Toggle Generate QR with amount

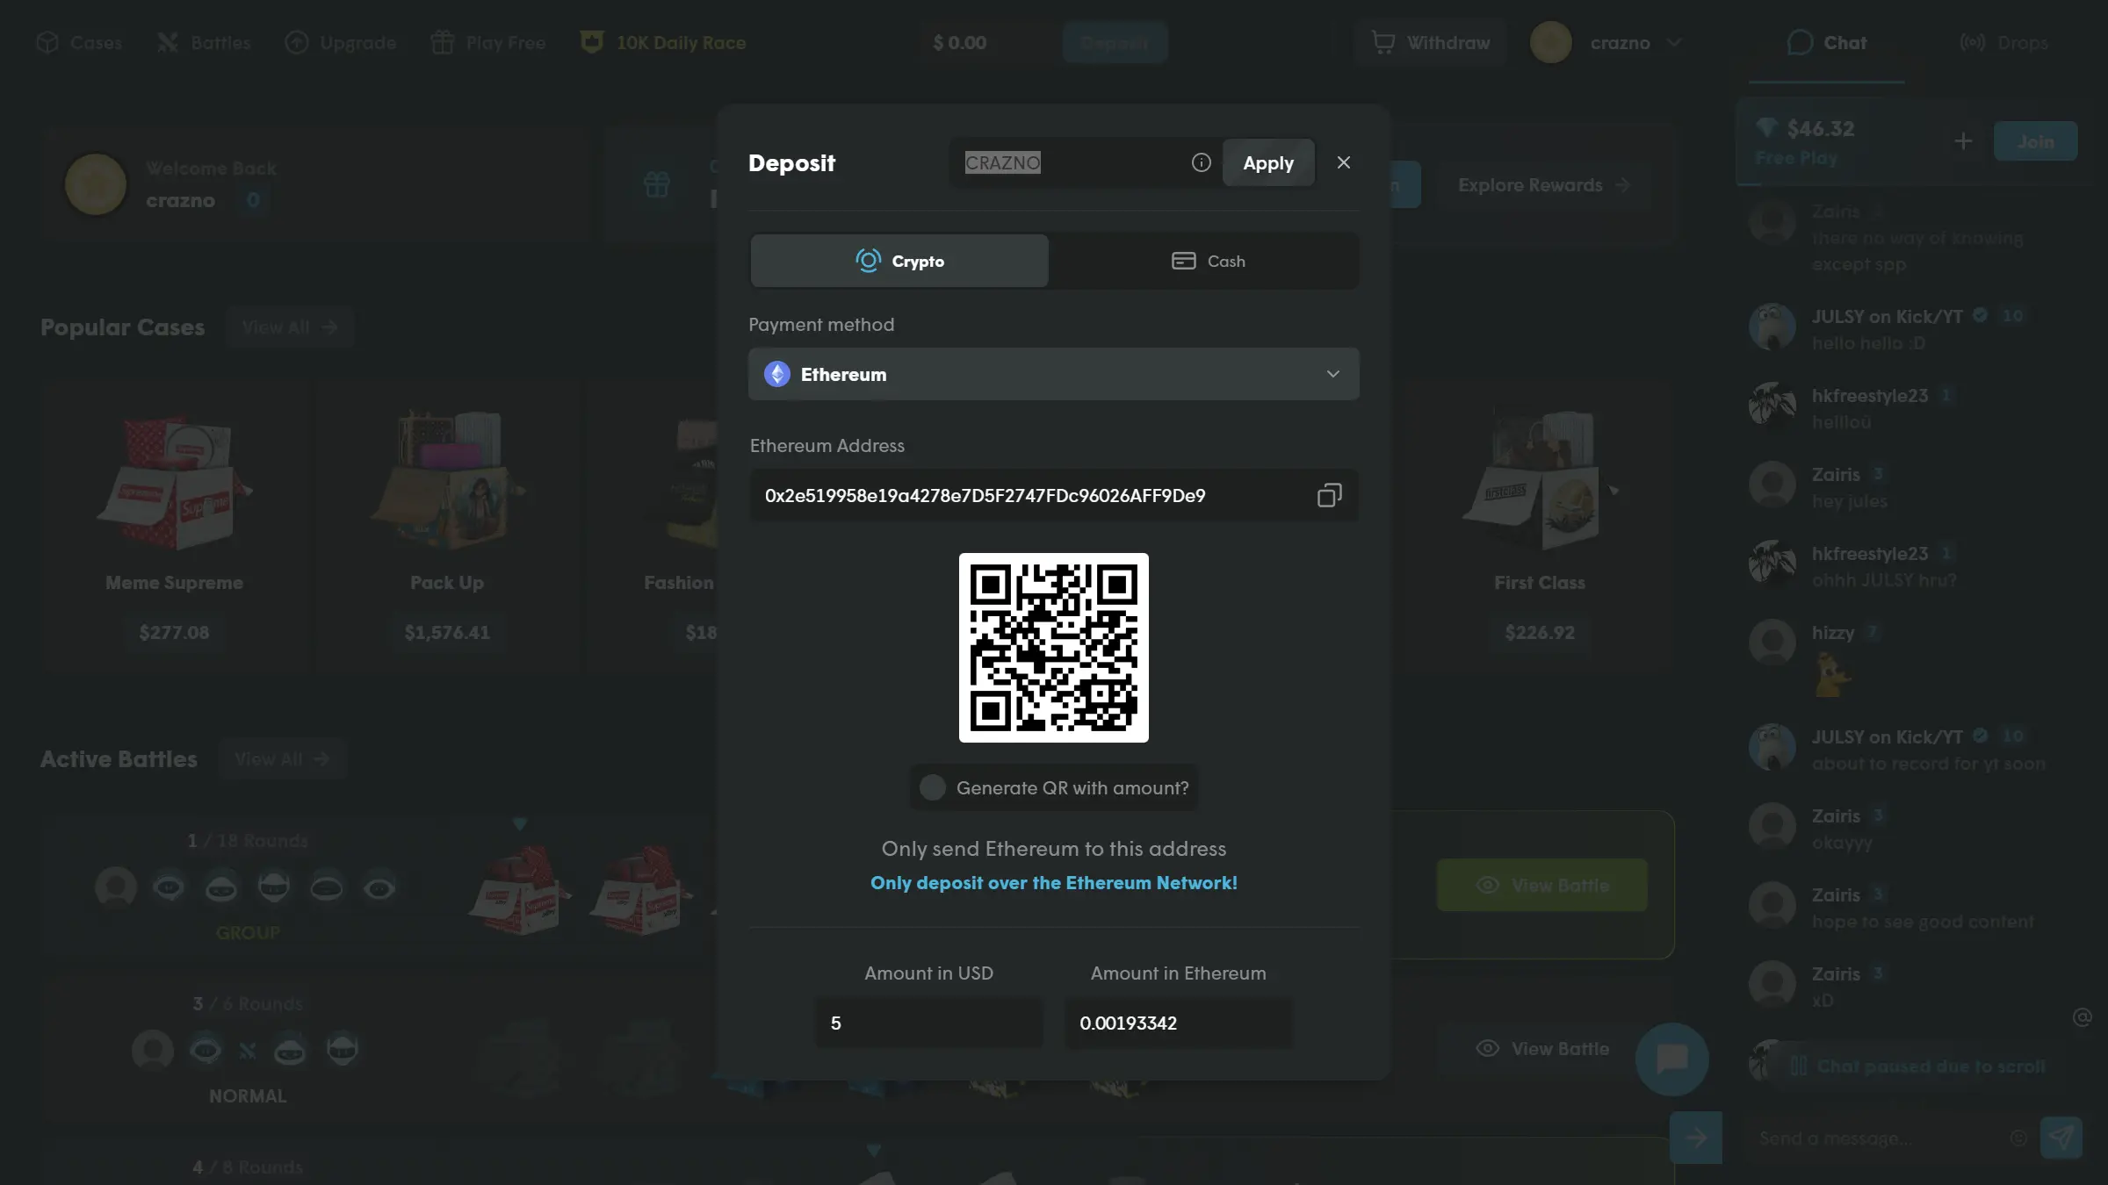tap(932, 787)
